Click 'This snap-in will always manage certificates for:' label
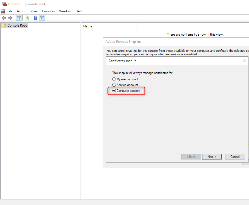 143,73
